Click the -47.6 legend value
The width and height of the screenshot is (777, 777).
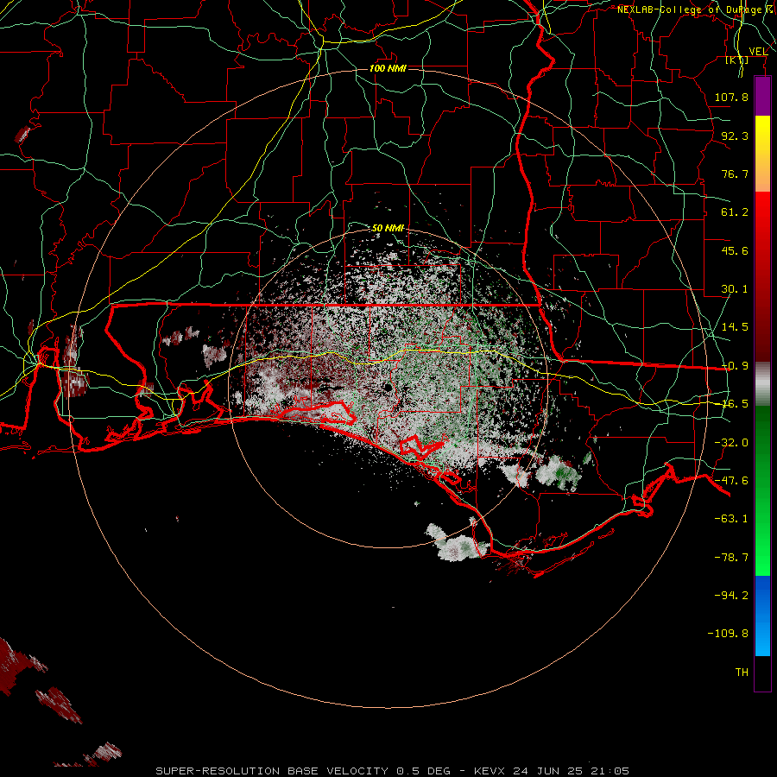731,481
